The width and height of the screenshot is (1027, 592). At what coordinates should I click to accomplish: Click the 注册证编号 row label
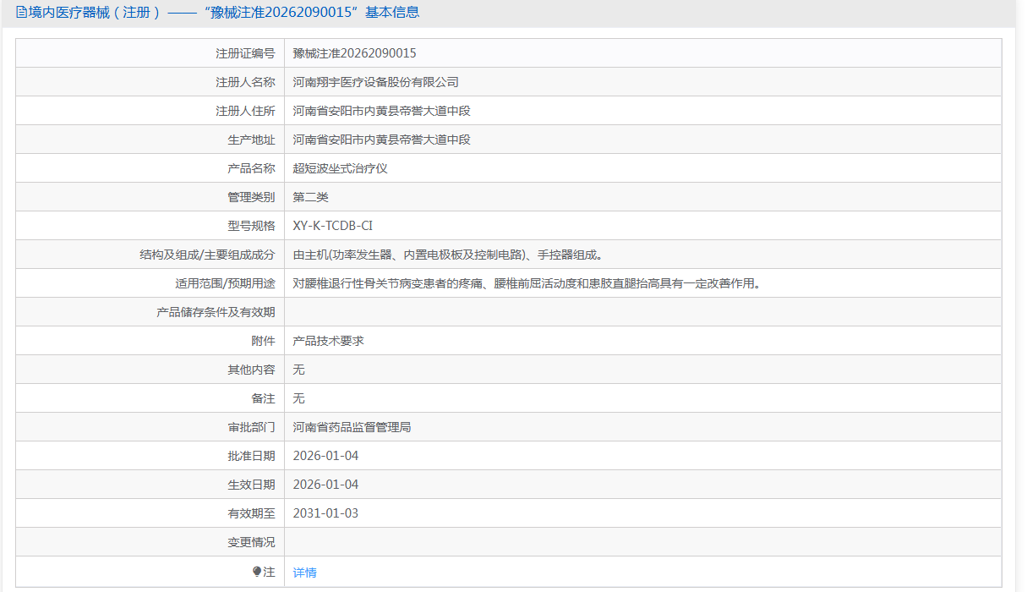click(x=245, y=53)
